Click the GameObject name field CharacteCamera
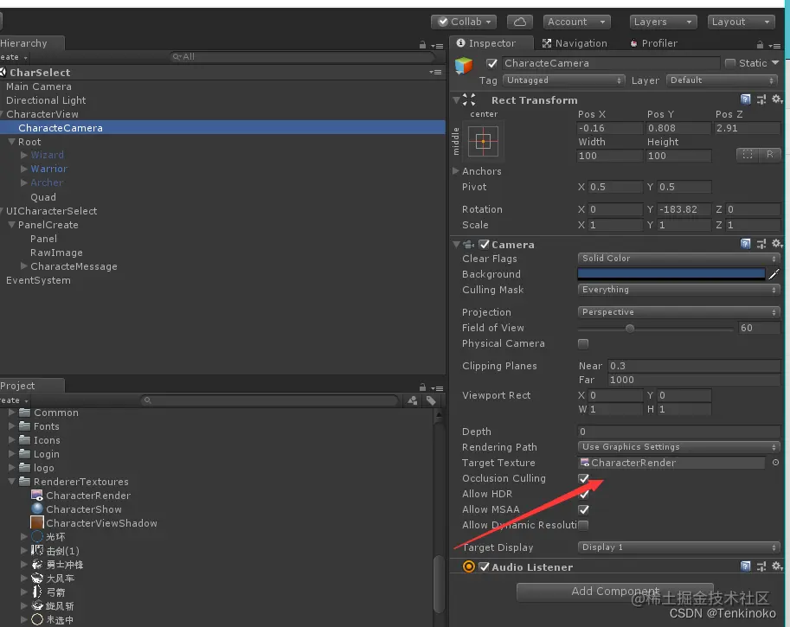This screenshot has width=790, height=627. click(x=611, y=63)
